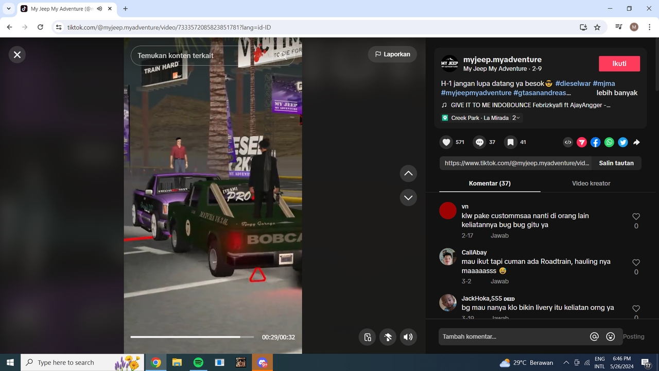
Task: Bookmark this page with the star icon
Action: point(597,27)
